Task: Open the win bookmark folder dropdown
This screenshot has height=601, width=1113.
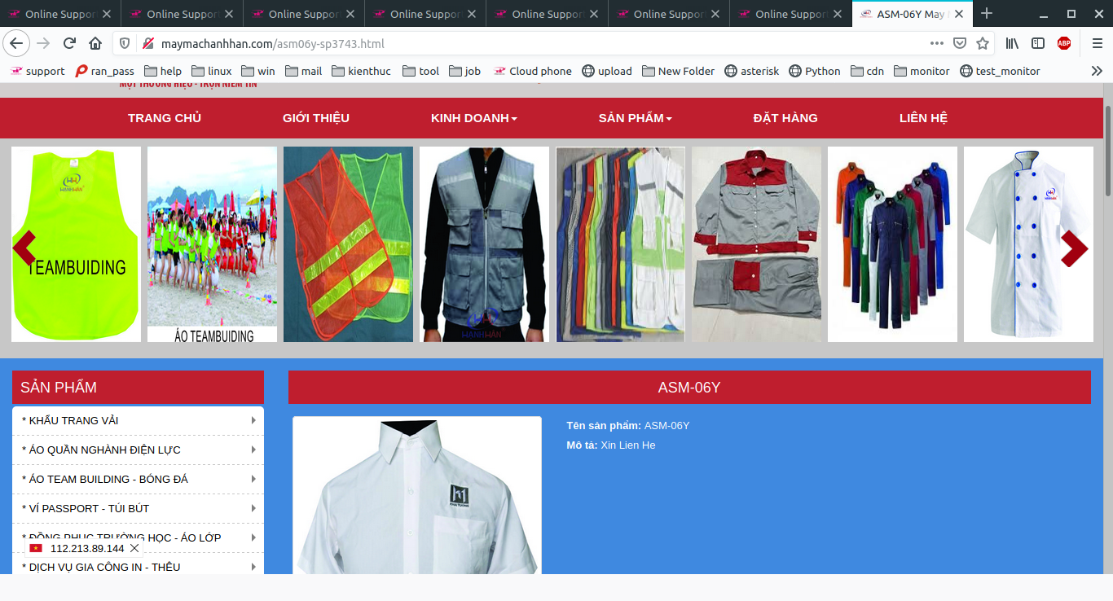Action: coord(258,71)
